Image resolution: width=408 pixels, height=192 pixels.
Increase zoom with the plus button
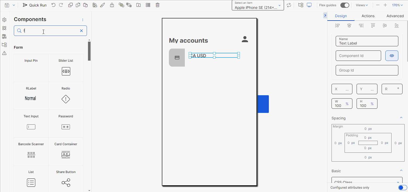[x=385, y=5]
